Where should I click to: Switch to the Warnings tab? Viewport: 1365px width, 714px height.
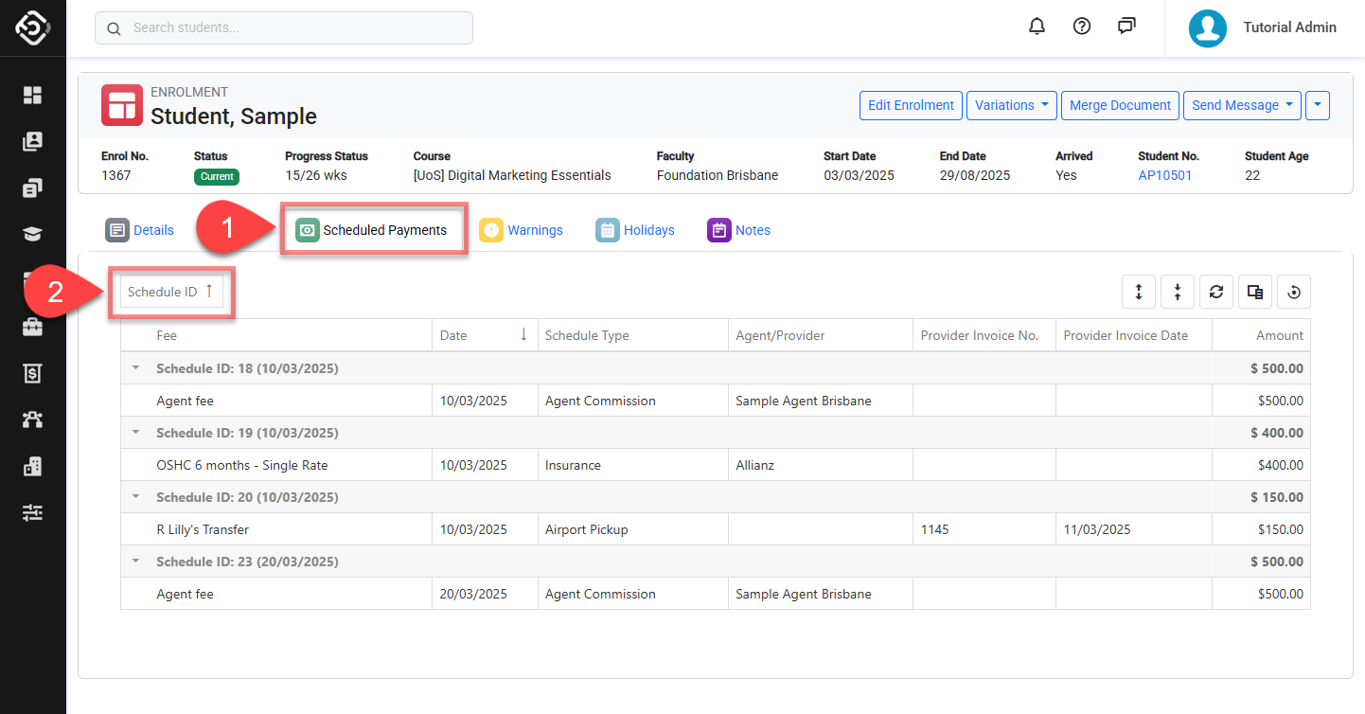tap(522, 230)
